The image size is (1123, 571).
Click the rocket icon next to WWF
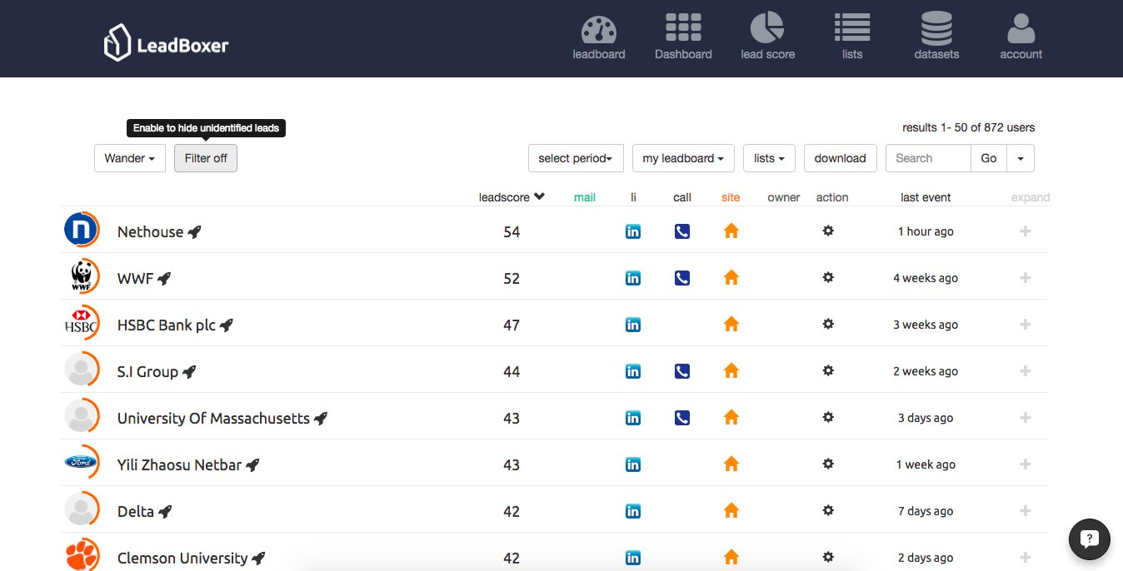pyautogui.click(x=164, y=279)
